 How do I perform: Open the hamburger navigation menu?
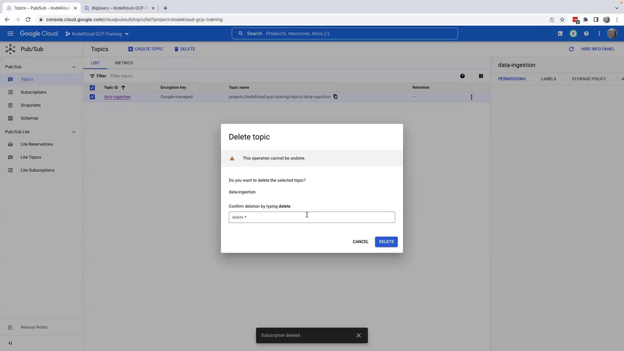[x=10, y=33]
